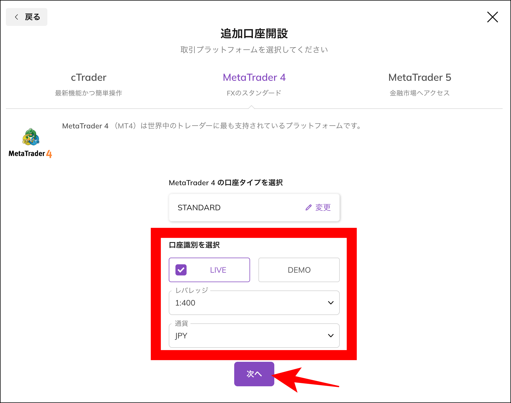Image resolution: width=511 pixels, height=403 pixels.
Task: Click the STANDARD account type field
Action: [x=254, y=207]
